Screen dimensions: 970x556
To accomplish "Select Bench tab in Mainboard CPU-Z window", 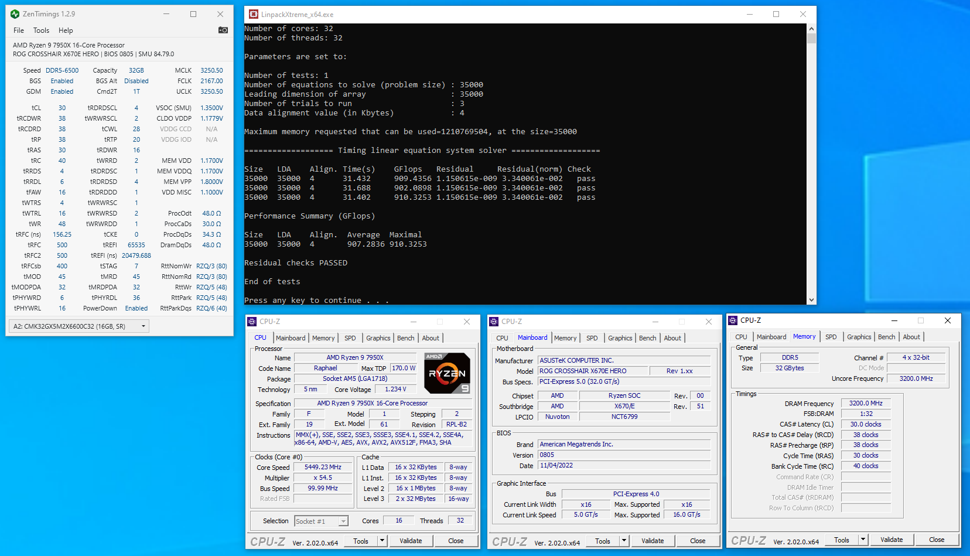I will coord(648,338).
